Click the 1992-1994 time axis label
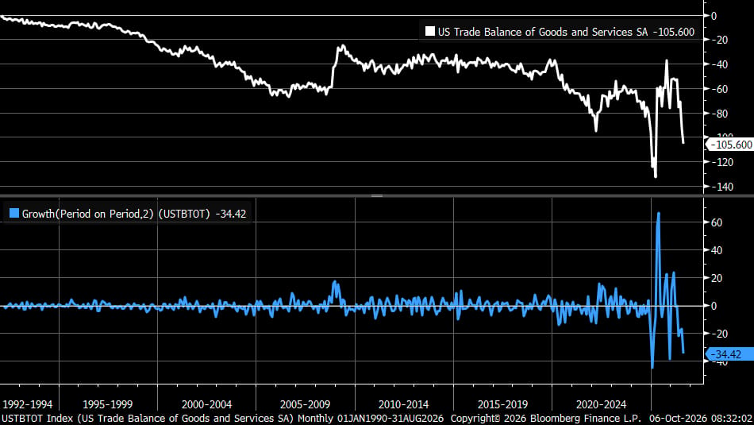Image resolution: width=754 pixels, height=425 pixels. point(28,404)
